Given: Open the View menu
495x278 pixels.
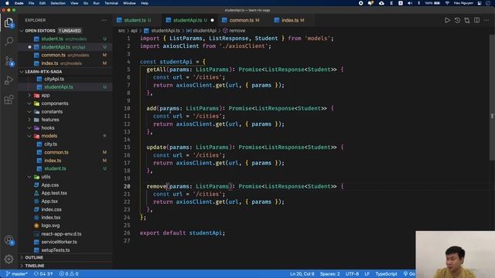Looking at the screenshot, I should [x=74, y=3].
